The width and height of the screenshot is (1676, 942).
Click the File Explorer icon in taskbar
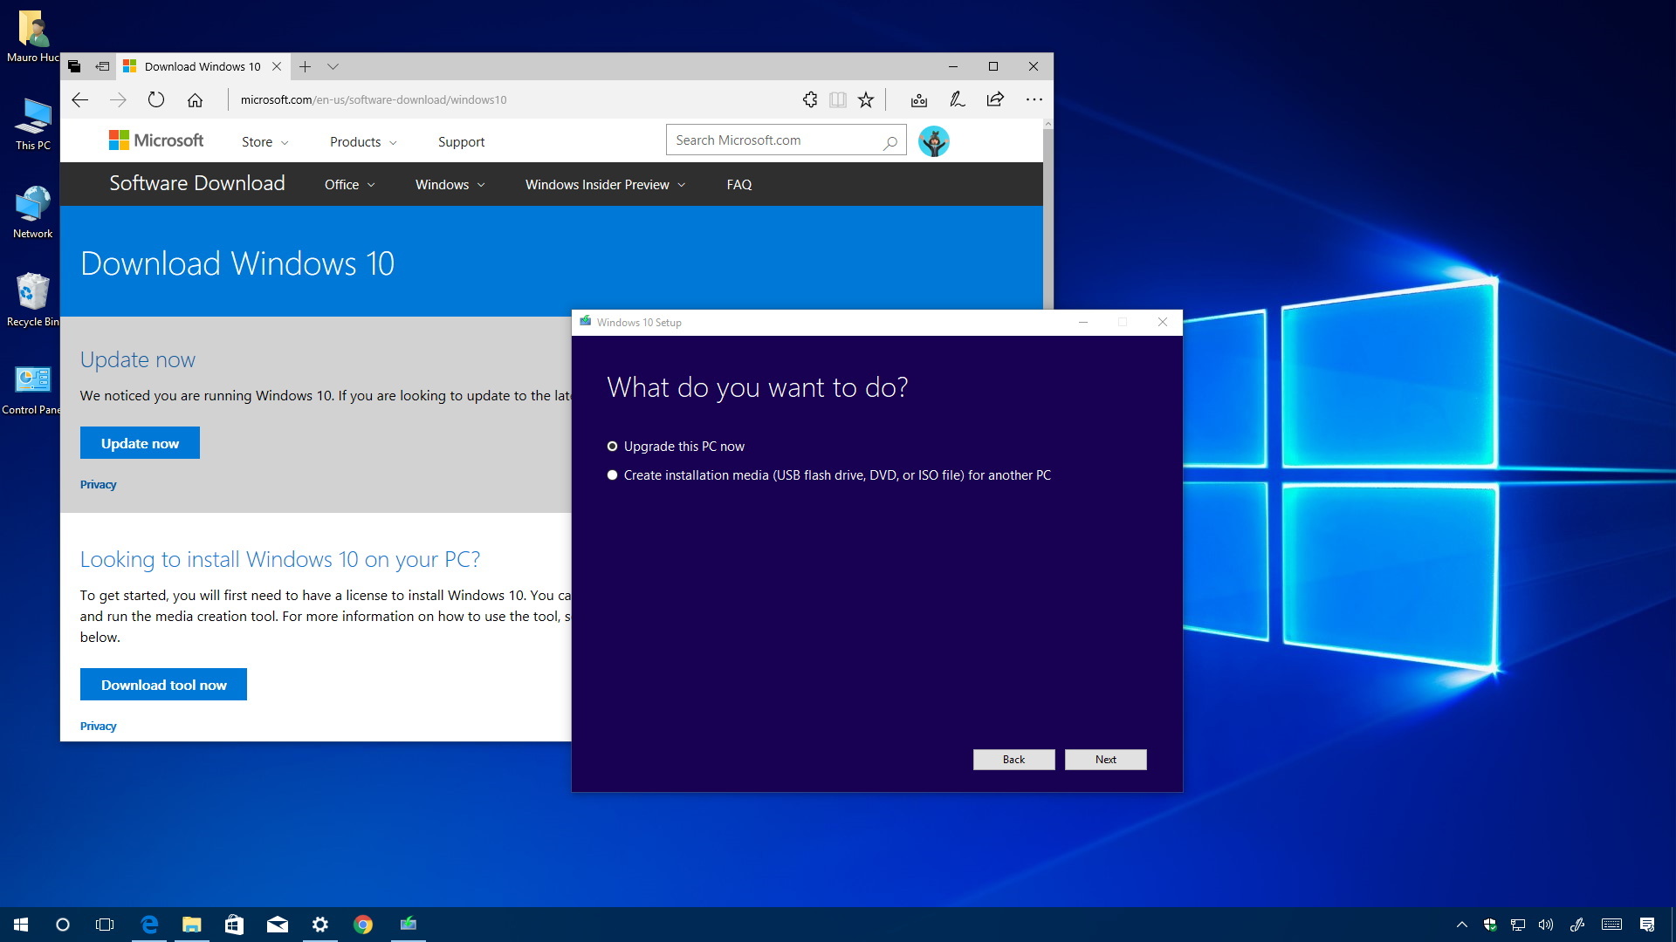[191, 924]
